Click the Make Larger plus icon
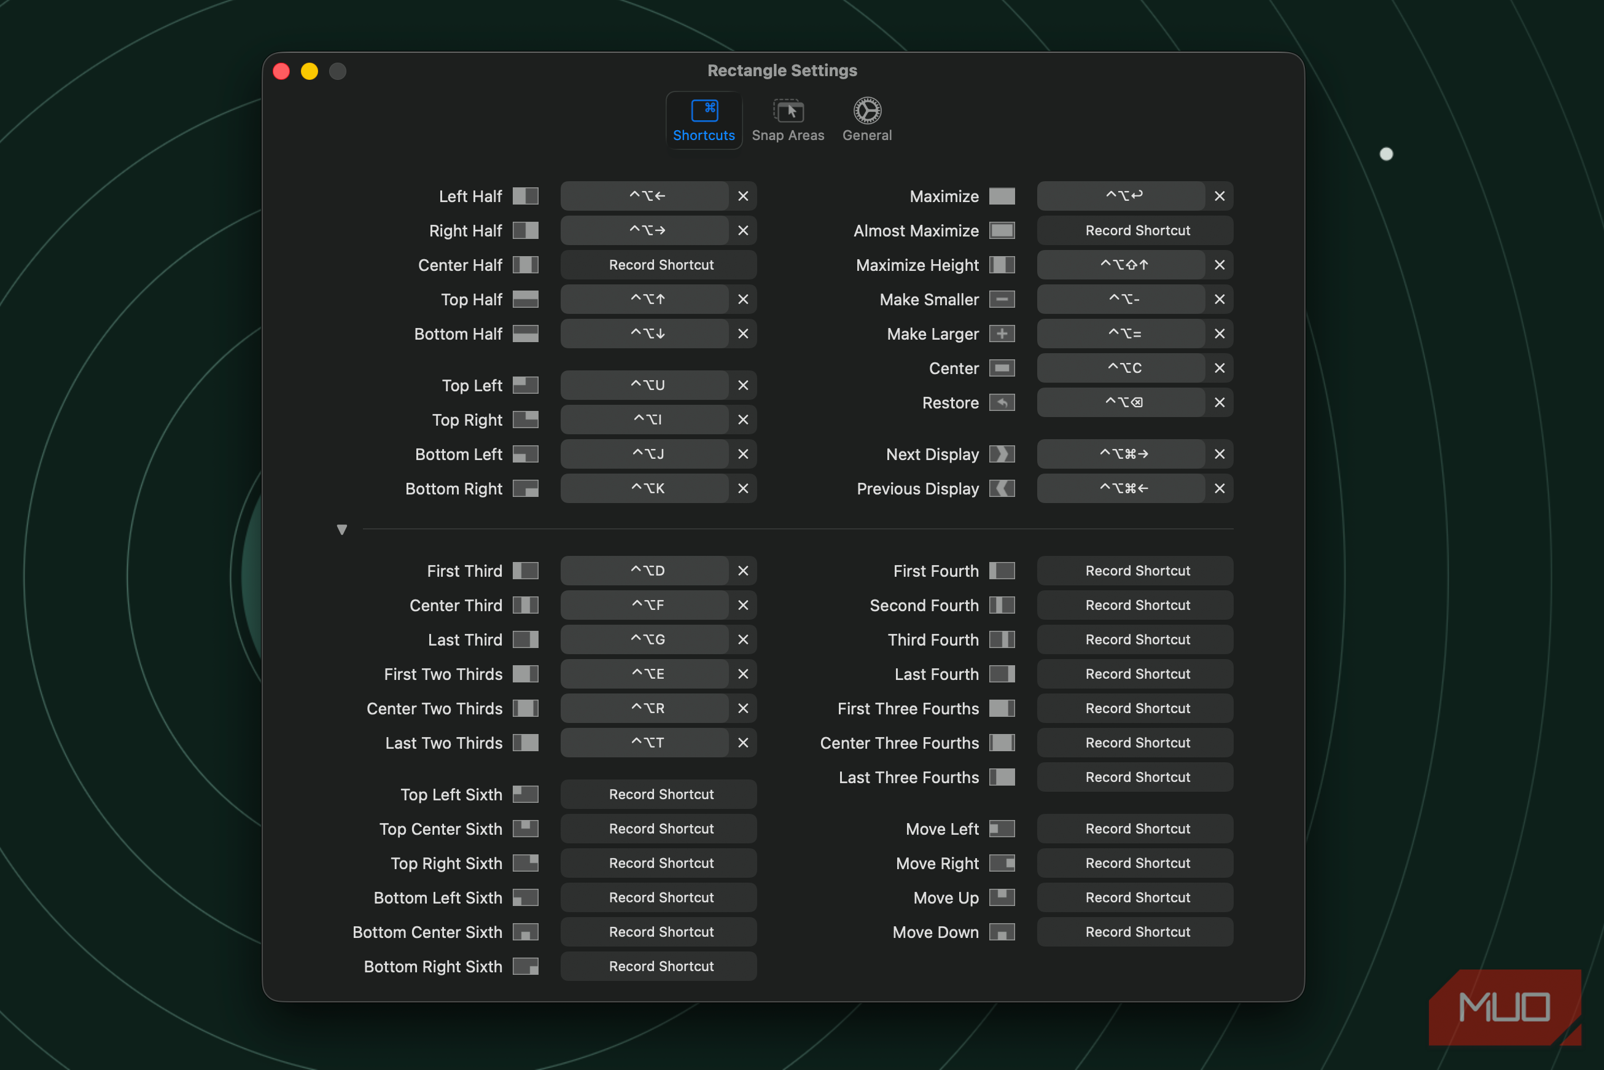The width and height of the screenshot is (1604, 1070). [1002, 334]
